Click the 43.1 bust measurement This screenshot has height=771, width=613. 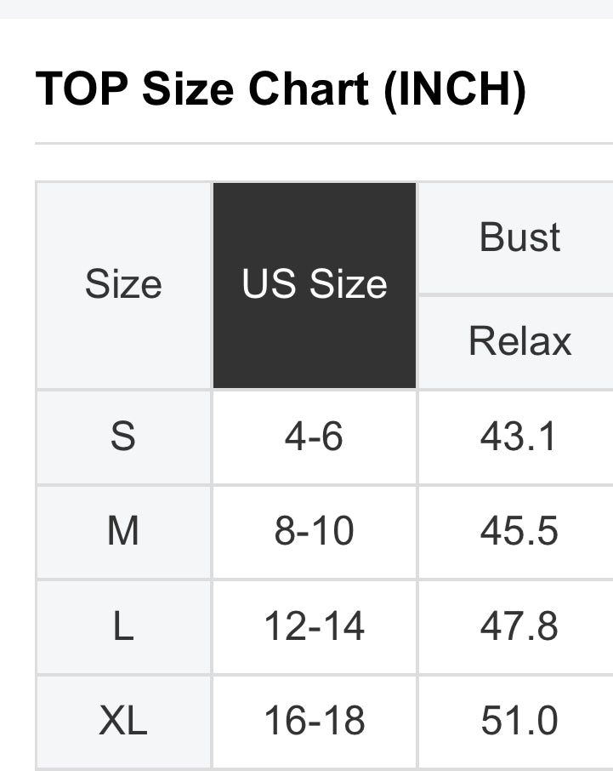coord(519,437)
